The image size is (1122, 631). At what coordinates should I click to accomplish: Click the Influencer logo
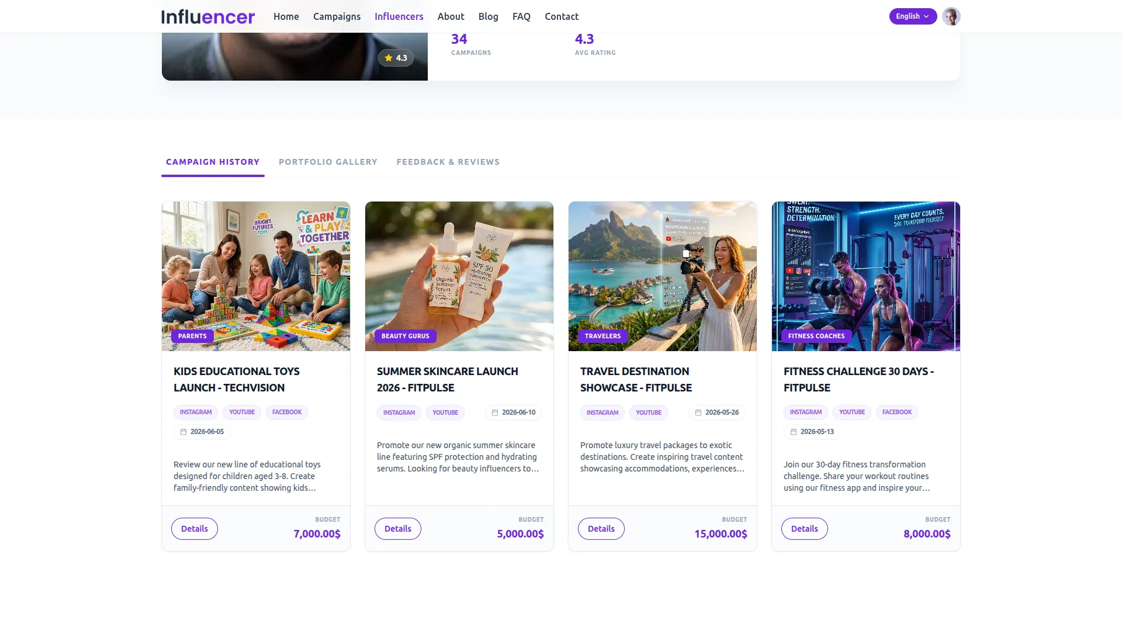pos(208,16)
